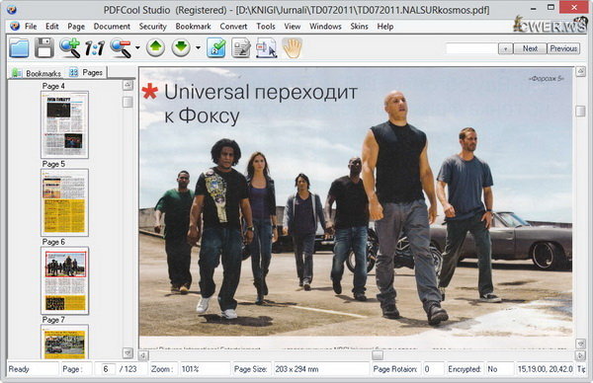593x383 pixels.
Task: Zoom out with the magnifier minus icon
Action: tap(121, 48)
